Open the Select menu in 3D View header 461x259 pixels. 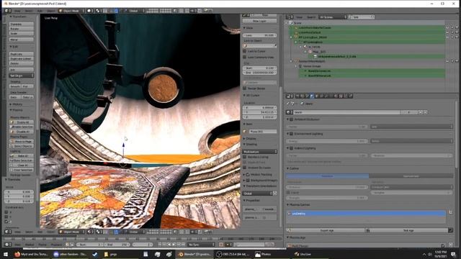pyautogui.click(x=29, y=11)
